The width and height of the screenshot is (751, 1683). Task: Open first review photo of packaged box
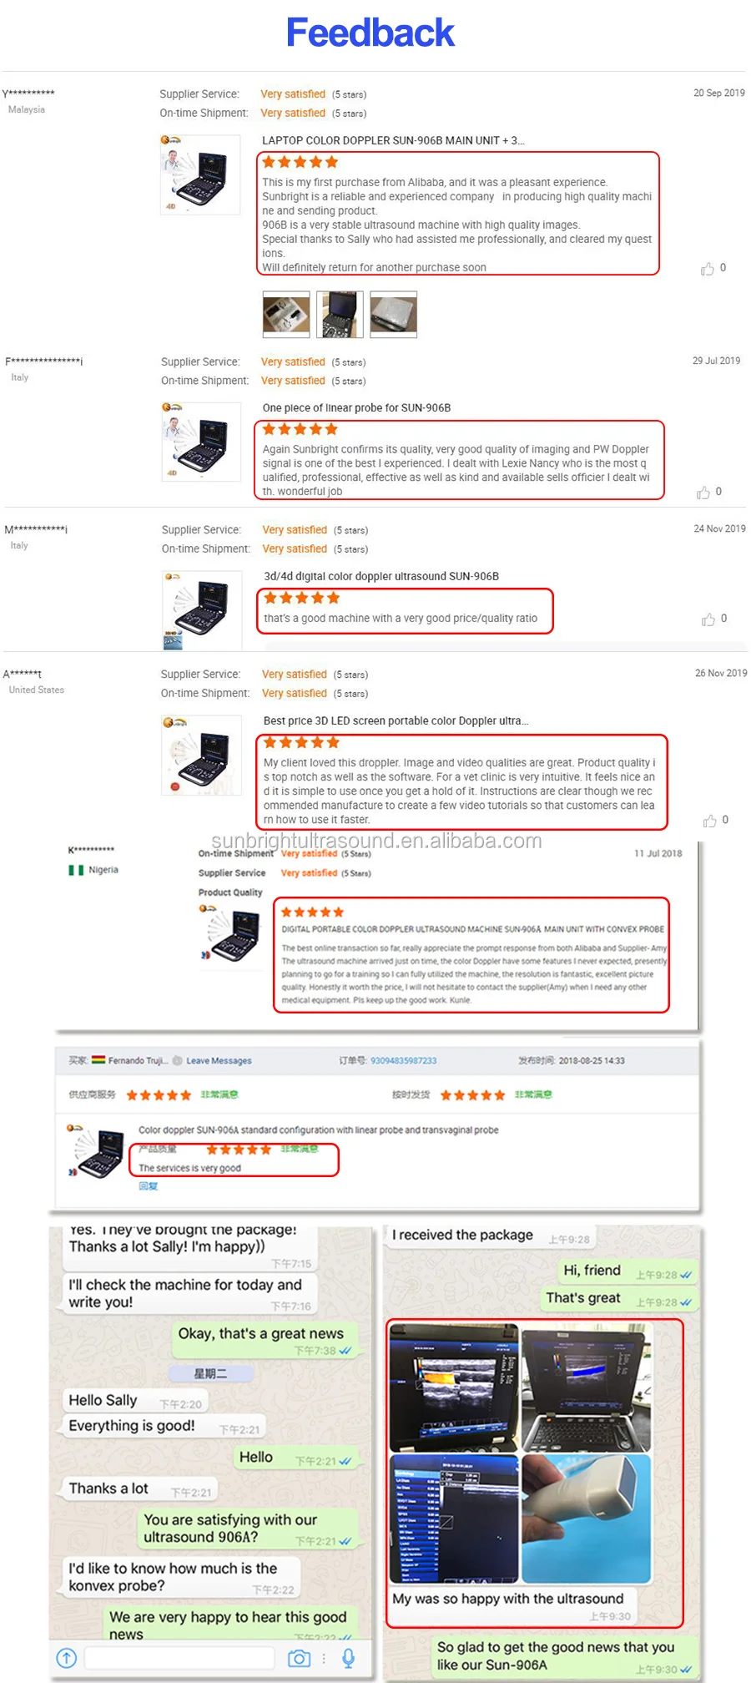[286, 315]
